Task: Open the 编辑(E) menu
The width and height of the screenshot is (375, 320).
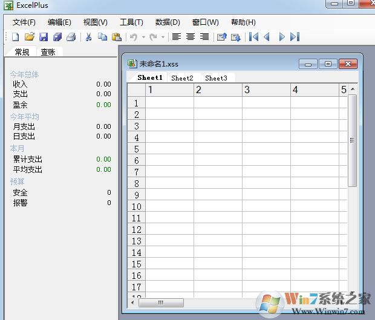Action: [x=59, y=22]
